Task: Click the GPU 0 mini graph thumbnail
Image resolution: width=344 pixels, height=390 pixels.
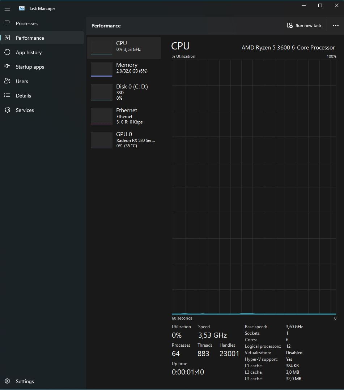Action: 101,140
